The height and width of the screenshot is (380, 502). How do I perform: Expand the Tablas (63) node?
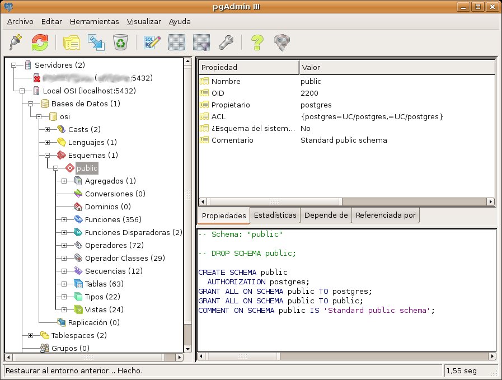64,284
